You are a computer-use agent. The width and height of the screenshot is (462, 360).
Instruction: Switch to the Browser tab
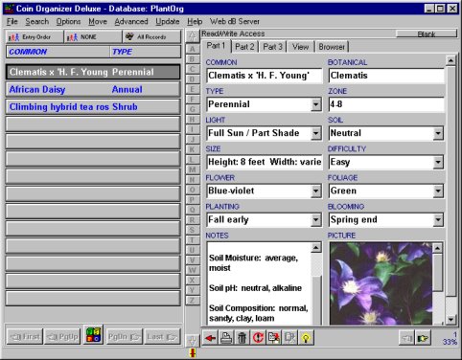click(332, 47)
